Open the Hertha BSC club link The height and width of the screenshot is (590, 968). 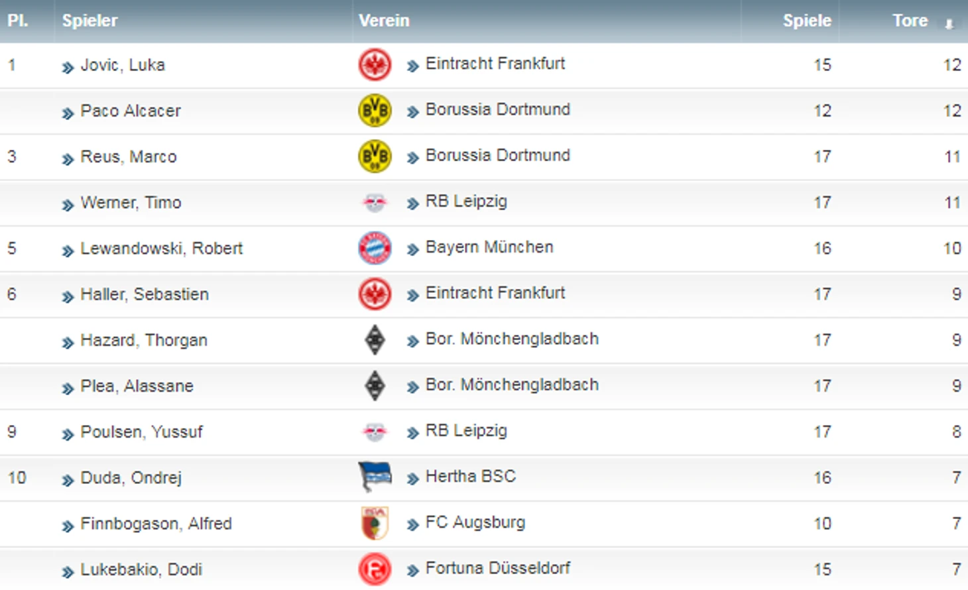[471, 476]
